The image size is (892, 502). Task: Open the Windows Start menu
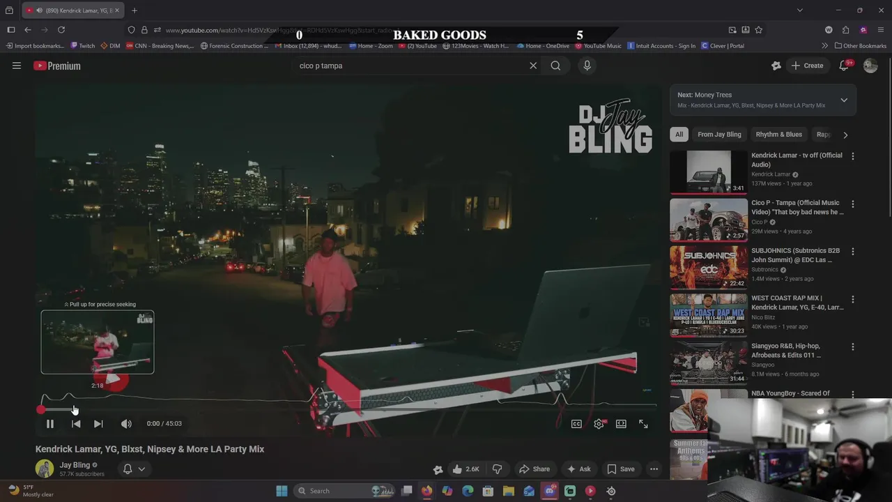[x=282, y=491]
